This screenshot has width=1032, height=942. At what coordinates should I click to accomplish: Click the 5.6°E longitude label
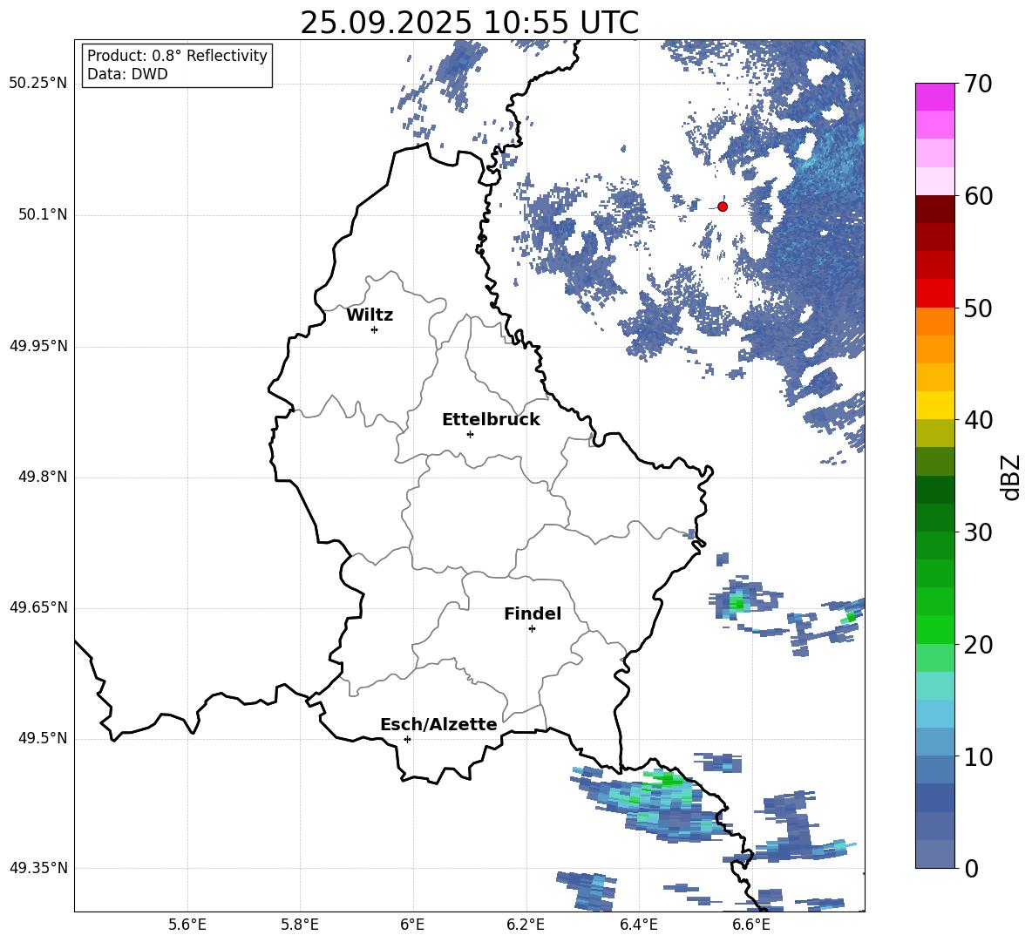click(187, 925)
